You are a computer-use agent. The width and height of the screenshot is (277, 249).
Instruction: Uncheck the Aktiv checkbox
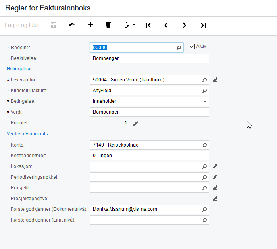(x=192, y=46)
